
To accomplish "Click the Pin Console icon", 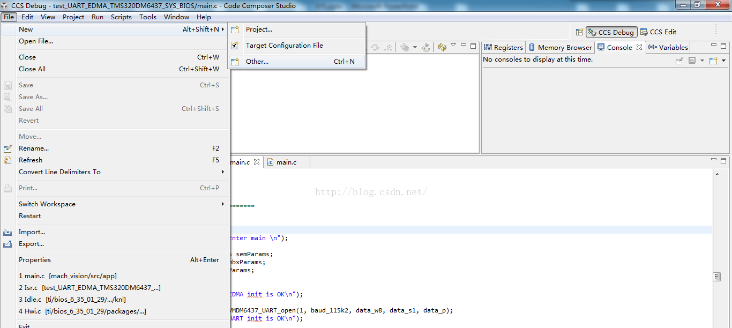I will pyautogui.click(x=679, y=61).
